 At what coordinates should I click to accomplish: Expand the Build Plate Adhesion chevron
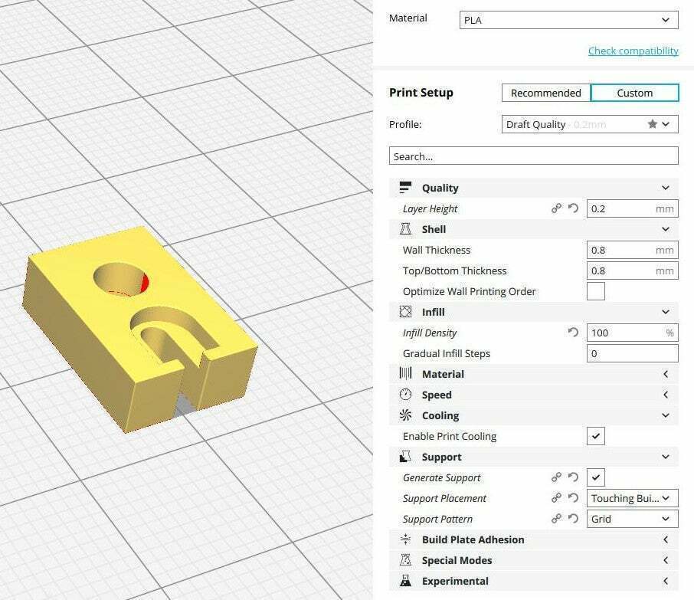point(665,539)
